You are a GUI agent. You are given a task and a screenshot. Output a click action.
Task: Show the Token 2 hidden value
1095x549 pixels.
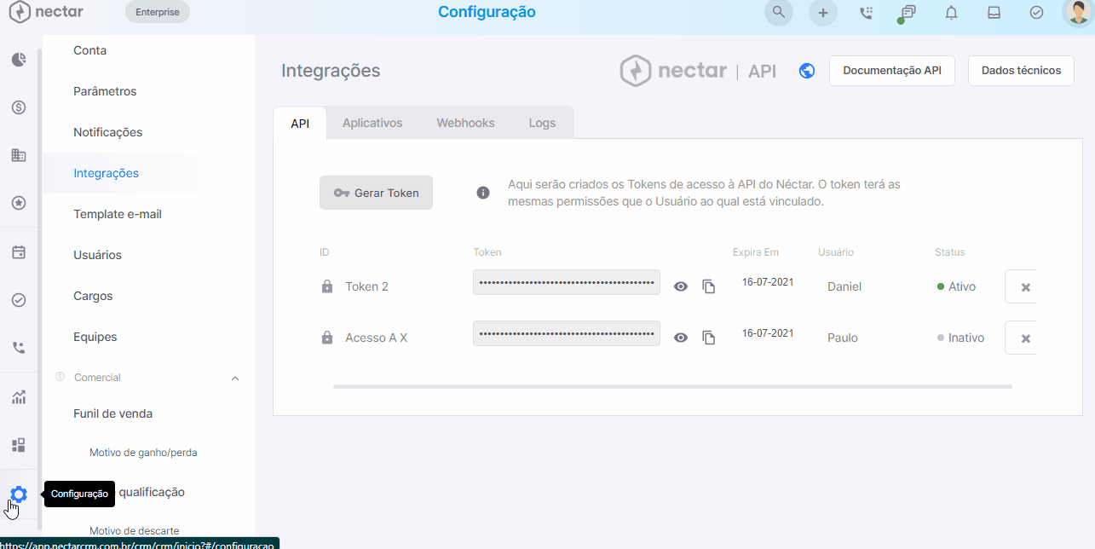coord(680,286)
